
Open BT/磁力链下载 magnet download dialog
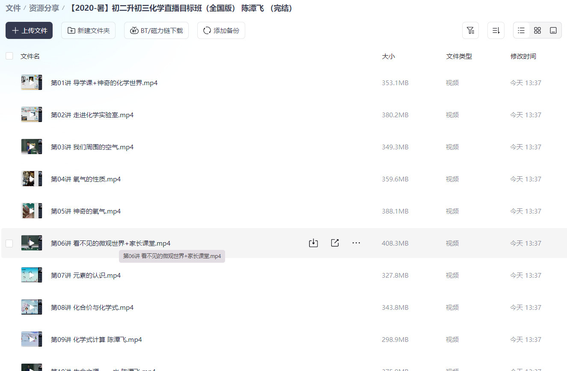click(156, 30)
